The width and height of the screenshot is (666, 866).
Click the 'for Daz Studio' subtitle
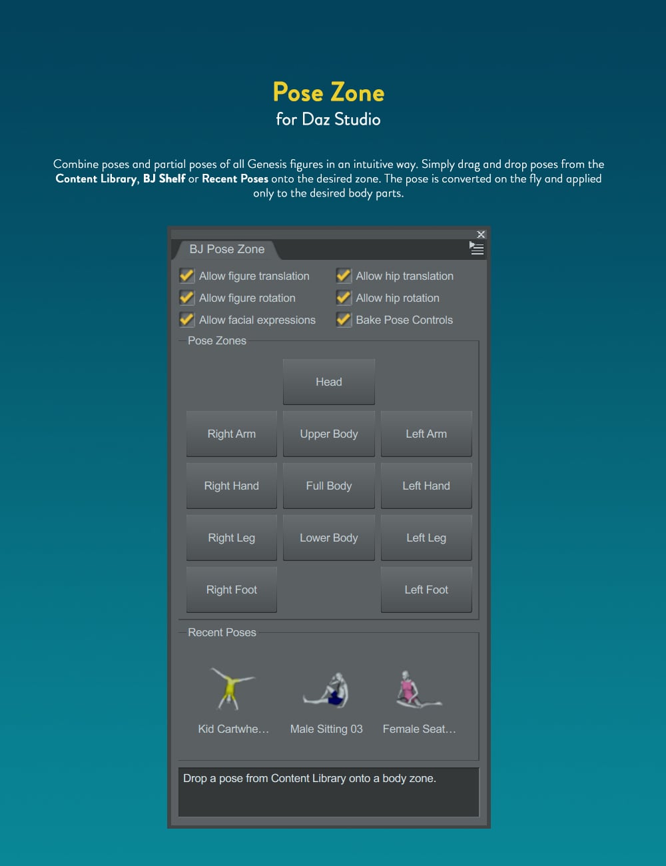click(x=328, y=119)
